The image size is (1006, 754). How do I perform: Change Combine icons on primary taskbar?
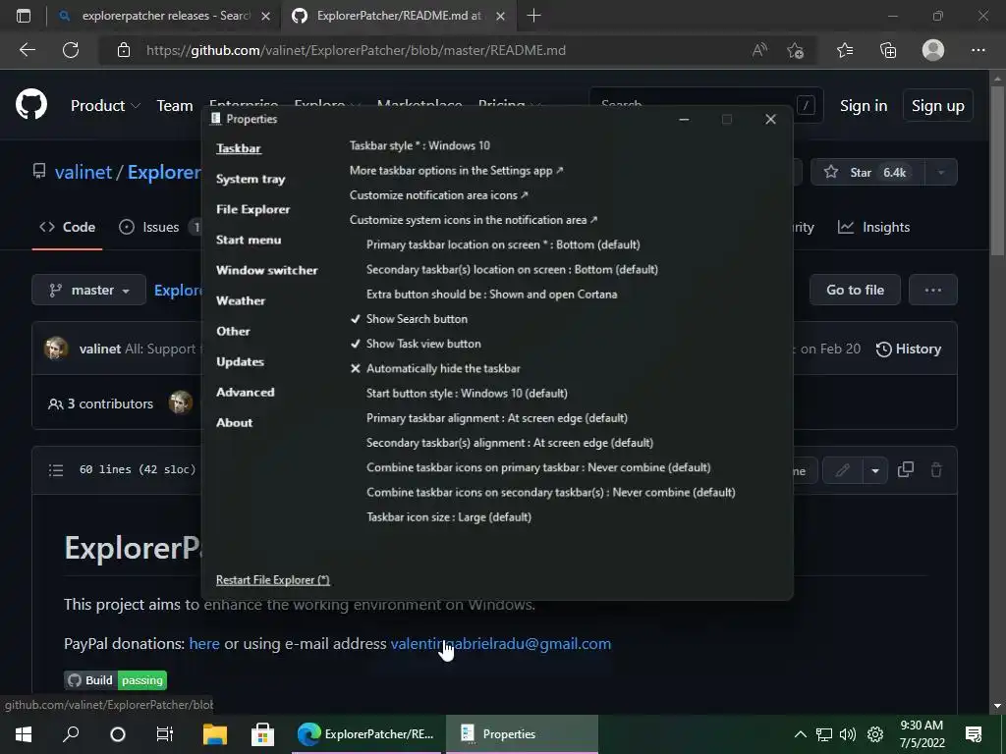538,467
